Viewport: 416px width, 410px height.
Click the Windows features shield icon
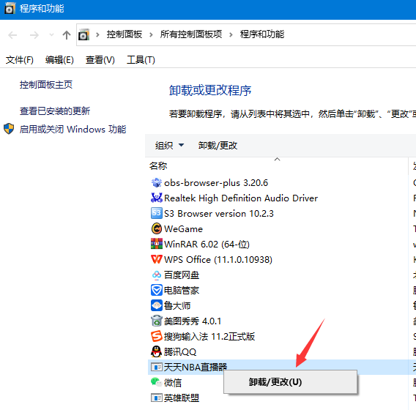(x=9, y=129)
